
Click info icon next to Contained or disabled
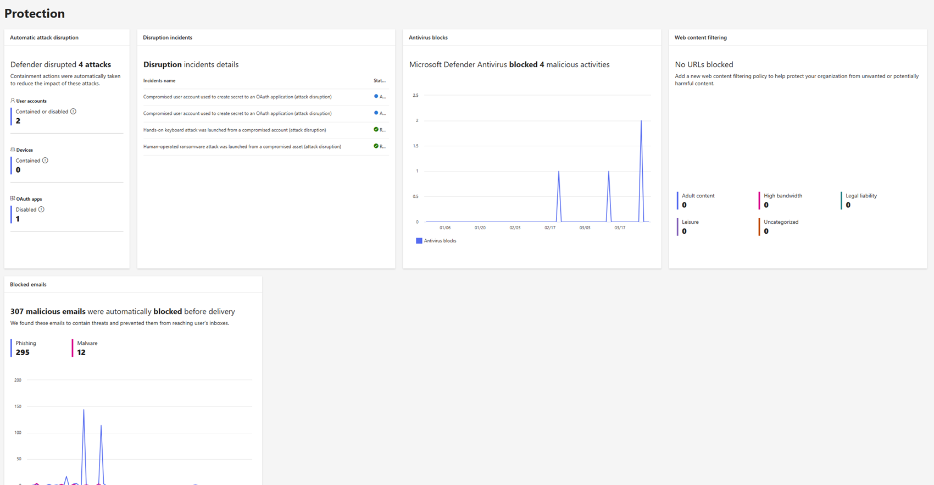pyautogui.click(x=73, y=112)
